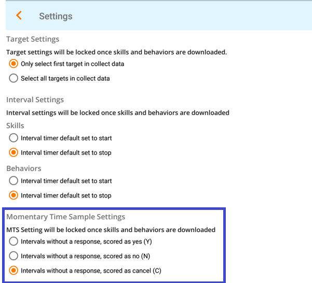Set Skills interval timer default to stop
This screenshot has height=283, width=312.
(13, 152)
